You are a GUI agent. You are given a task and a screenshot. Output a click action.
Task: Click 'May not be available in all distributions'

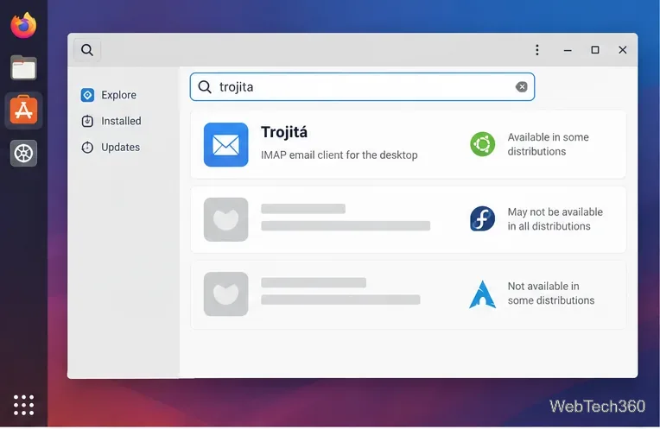(555, 219)
